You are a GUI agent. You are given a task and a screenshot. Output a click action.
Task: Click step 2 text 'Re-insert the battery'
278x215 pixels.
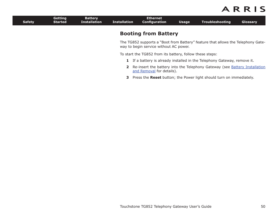pyautogui.click(x=199, y=69)
